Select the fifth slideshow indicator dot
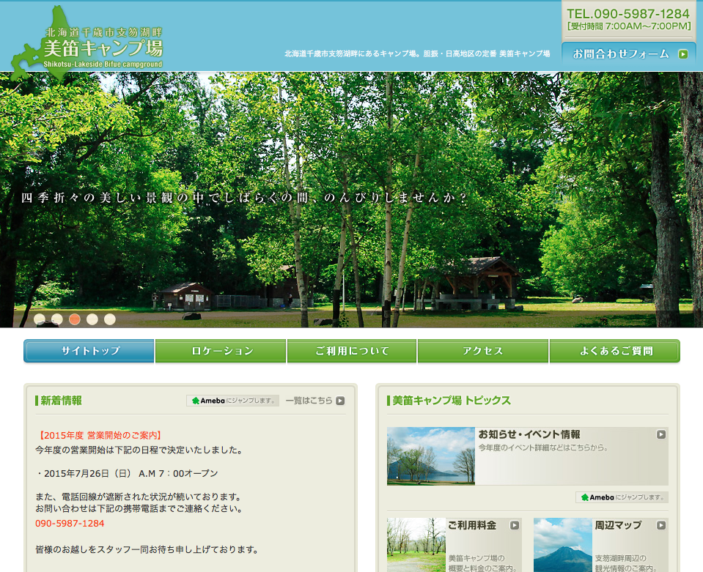Image resolution: width=703 pixels, height=572 pixels. 110,319
